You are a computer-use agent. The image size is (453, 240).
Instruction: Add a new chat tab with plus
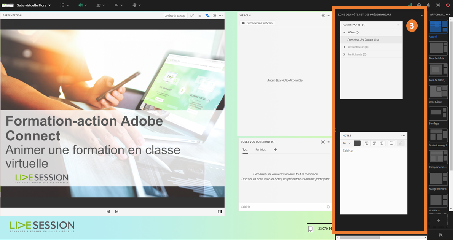pos(275,149)
